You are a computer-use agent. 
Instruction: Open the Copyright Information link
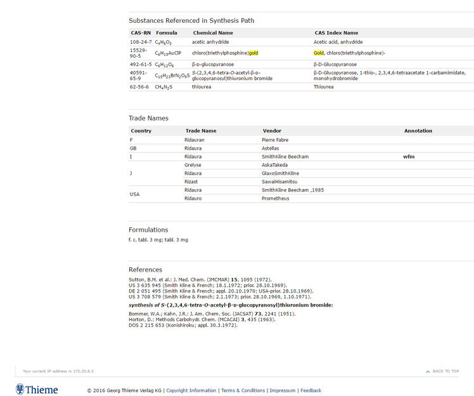(191, 390)
